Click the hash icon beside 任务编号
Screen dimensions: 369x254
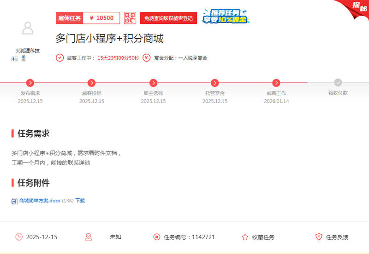[x=157, y=237]
